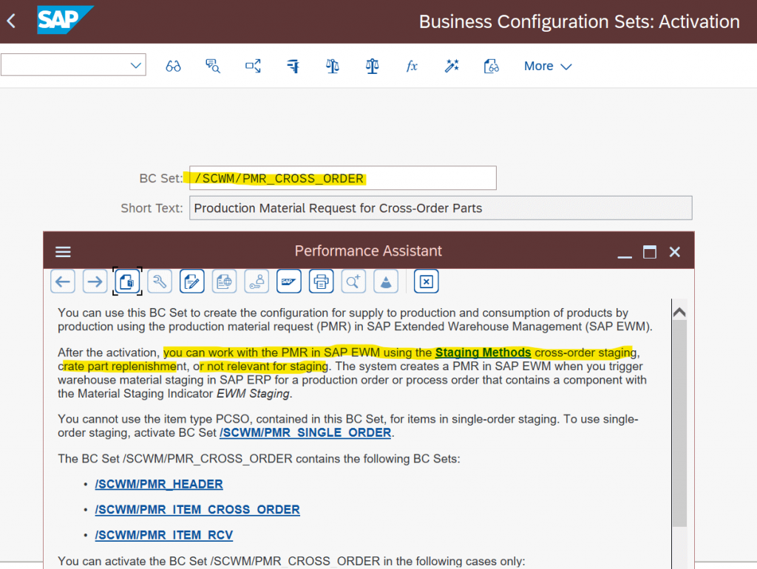Click the magic wand activation icon
757x569 pixels.
[x=452, y=66]
